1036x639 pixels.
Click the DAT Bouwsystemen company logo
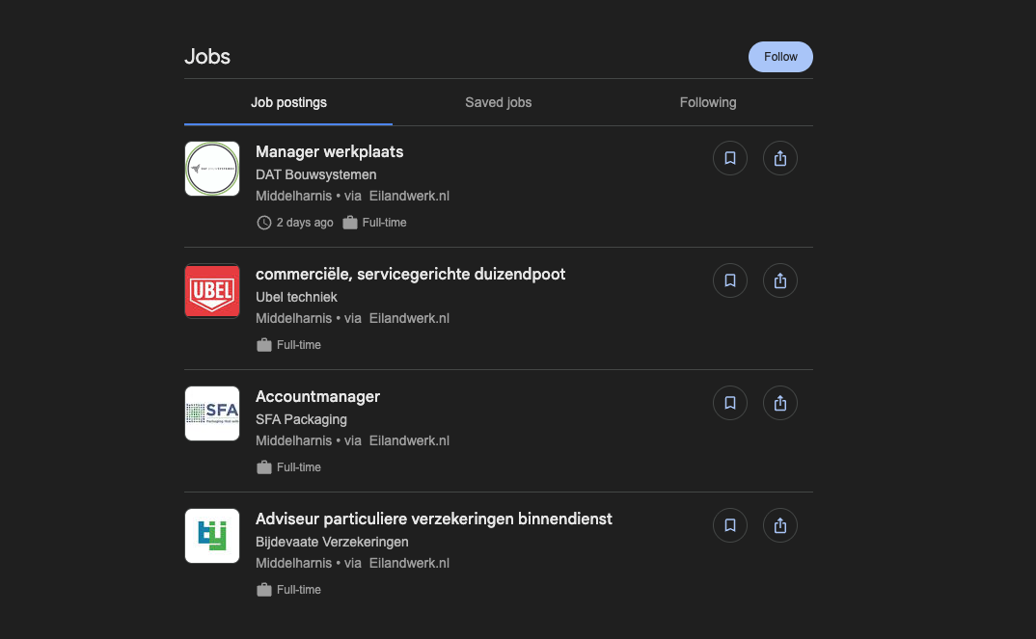point(212,169)
